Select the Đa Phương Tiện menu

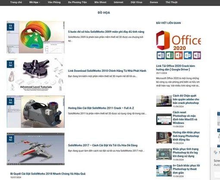(x=77, y=2)
